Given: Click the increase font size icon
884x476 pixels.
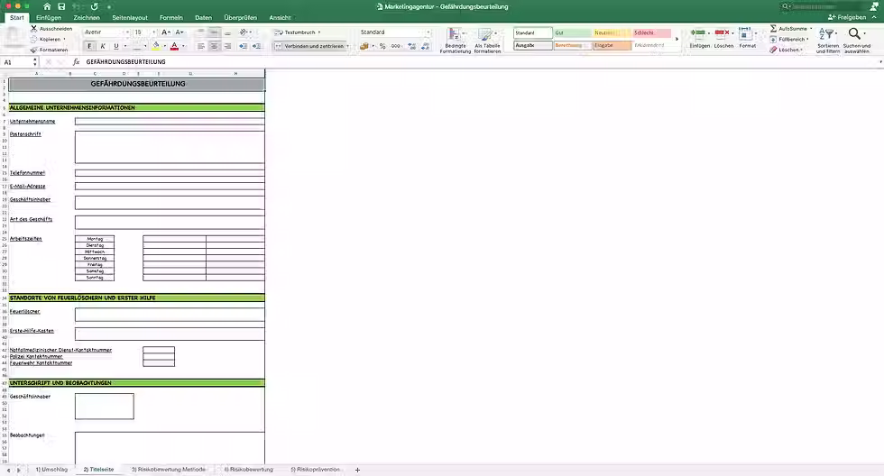Looking at the screenshot, I should click(165, 32).
